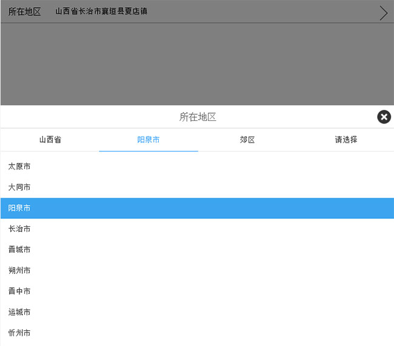Screen dimensions: 394x346
Task: Choose 太原市 from the city list
Action: click(x=19, y=166)
